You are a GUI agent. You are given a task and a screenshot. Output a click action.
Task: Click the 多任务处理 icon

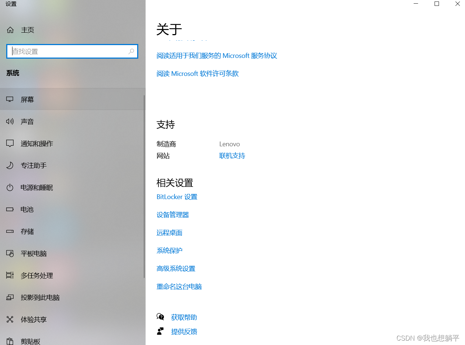pos(10,275)
